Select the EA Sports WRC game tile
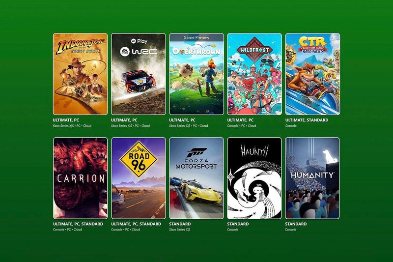 point(139,74)
